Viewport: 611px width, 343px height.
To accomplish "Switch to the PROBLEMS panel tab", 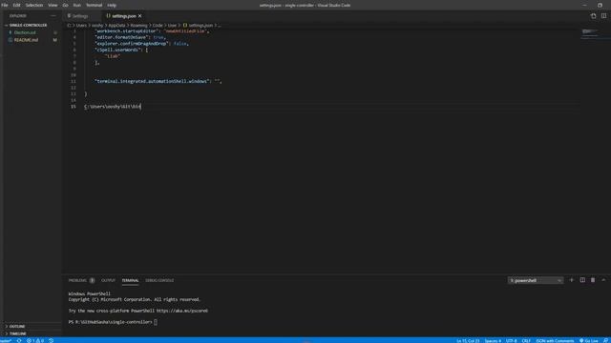I will pos(77,280).
